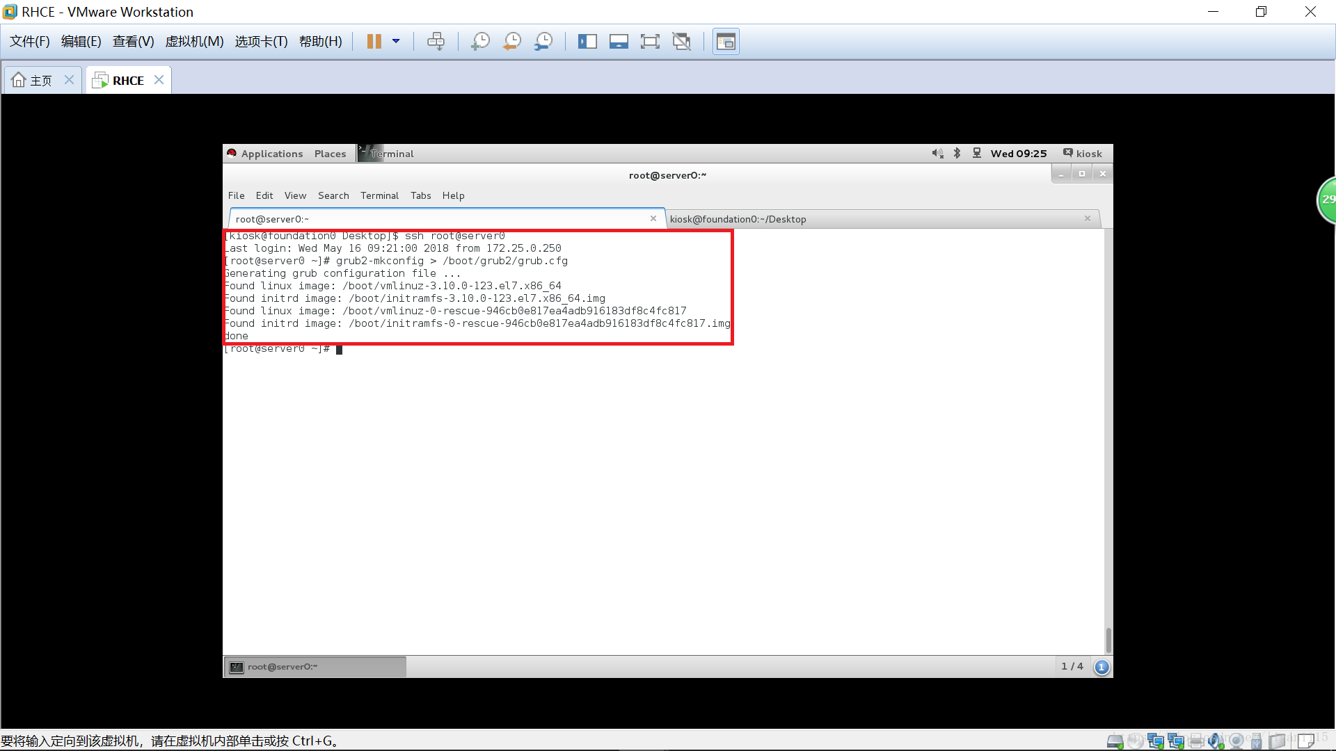Pause the virtual machine
The height and width of the screenshot is (751, 1336).
374,42
